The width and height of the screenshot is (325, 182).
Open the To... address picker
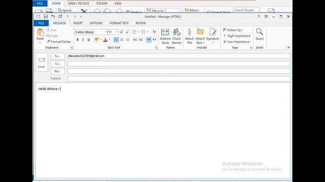click(x=57, y=56)
